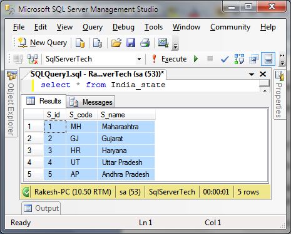
Task: Toggle the Results to Grid icon
Action: [268, 59]
